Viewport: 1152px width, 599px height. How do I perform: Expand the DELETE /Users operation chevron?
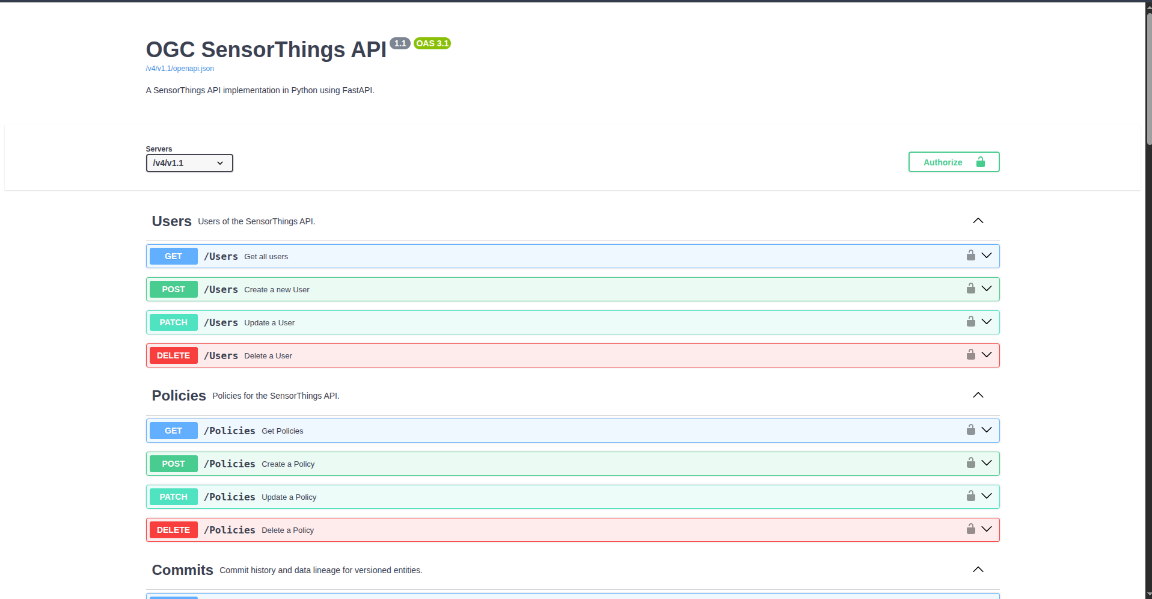pyautogui.click(x=987, y=355)
